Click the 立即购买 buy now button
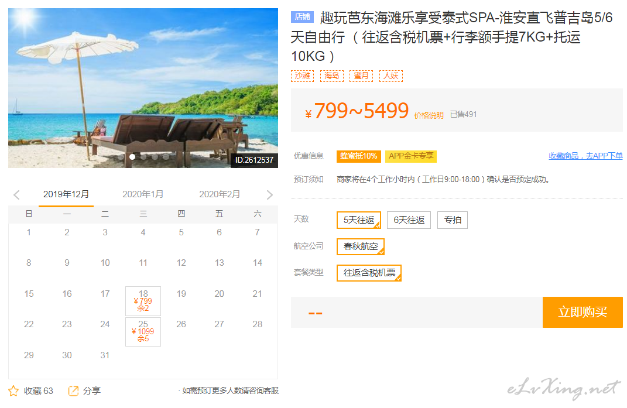627x408 pixels. coord(583,312)
